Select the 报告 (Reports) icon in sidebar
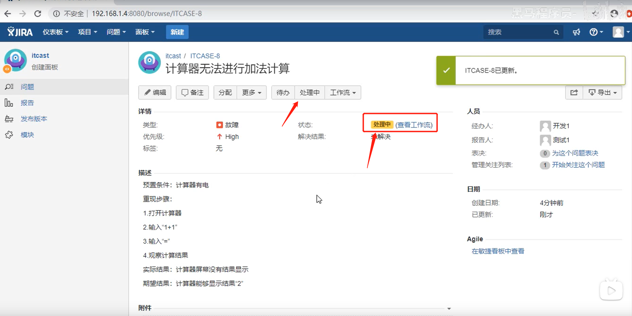This screenshot has height=316, width=632. click(9, 103)
